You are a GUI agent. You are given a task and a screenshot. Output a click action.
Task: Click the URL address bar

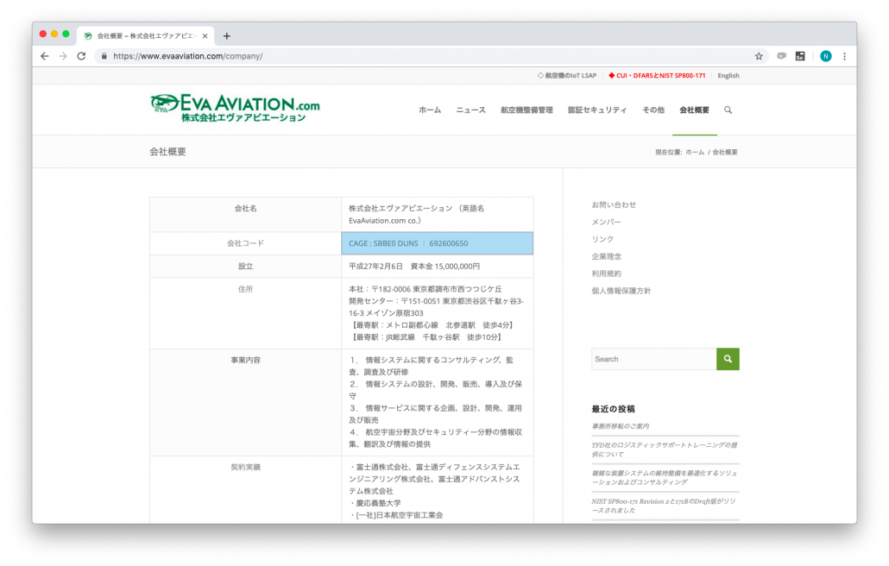[423, 56]
